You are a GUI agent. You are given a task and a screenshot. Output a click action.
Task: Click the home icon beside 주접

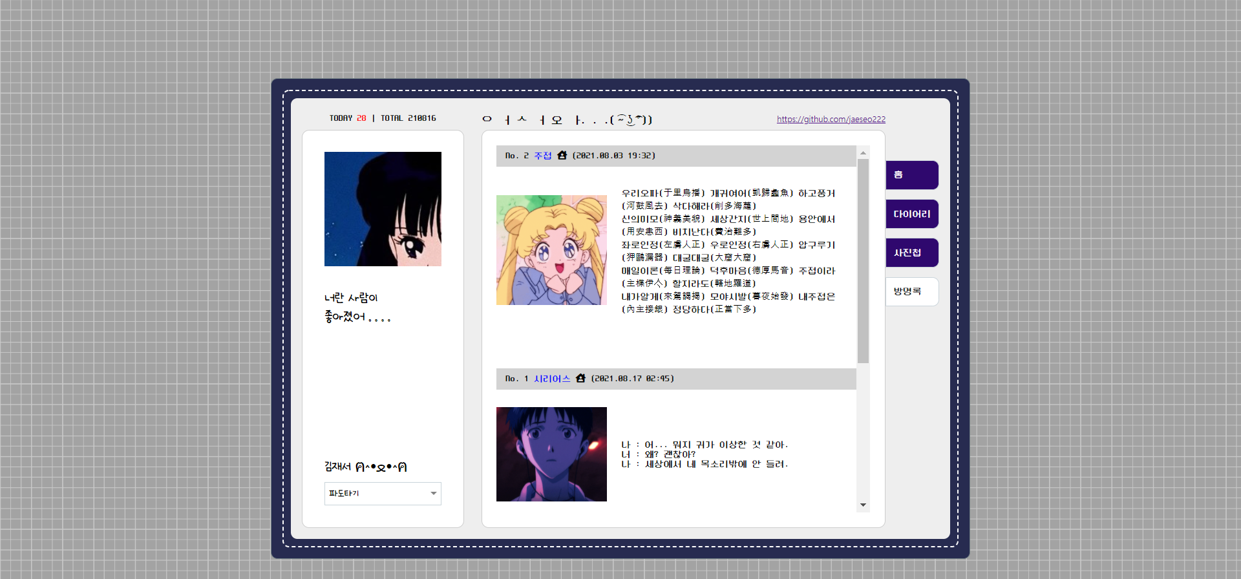click(562, 155)
